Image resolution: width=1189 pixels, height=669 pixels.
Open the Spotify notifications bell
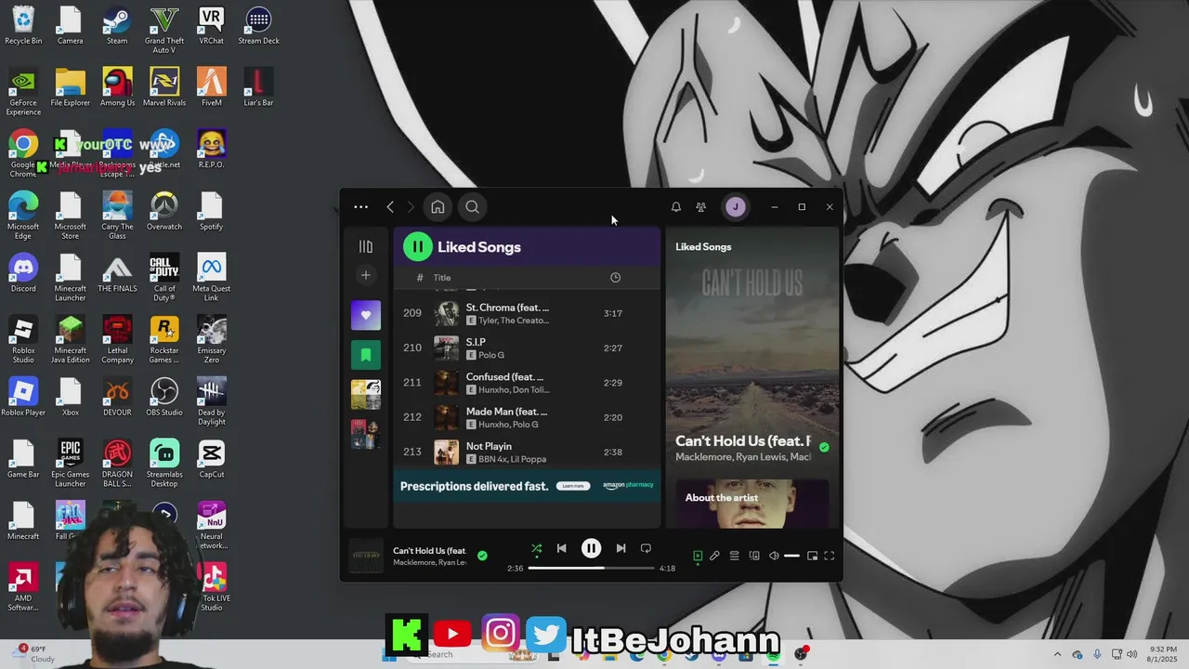pos(676,207)
